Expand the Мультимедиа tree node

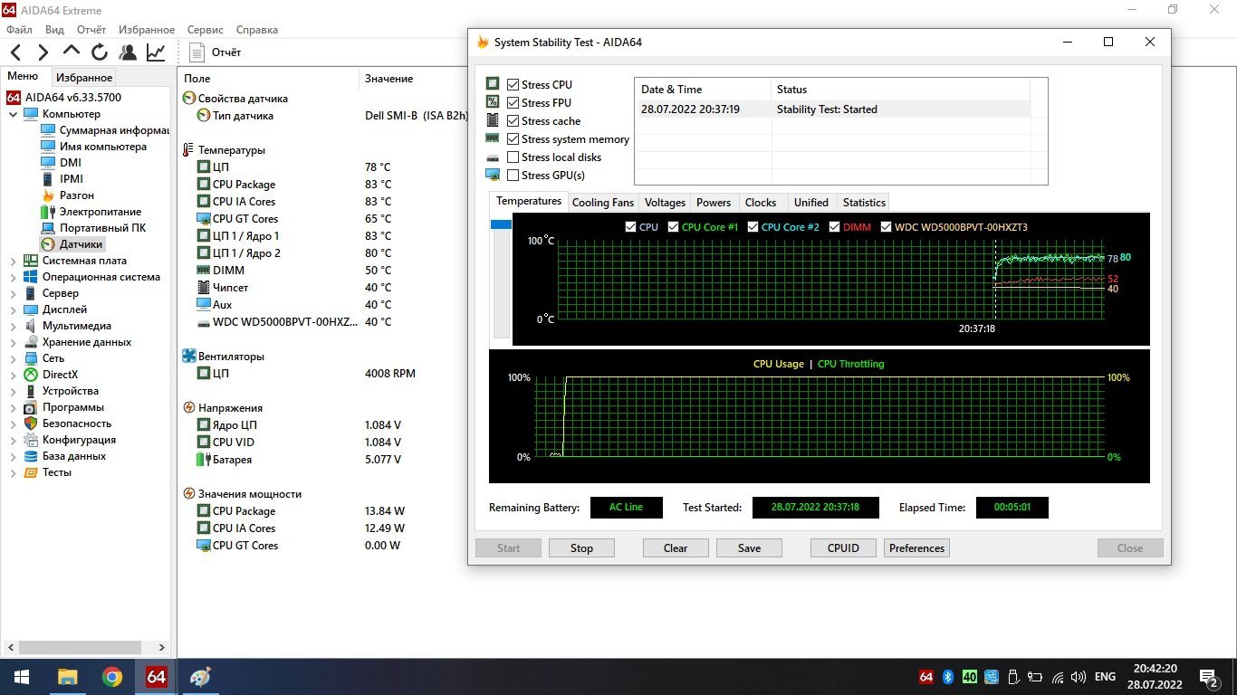click(x=13, y=326)
